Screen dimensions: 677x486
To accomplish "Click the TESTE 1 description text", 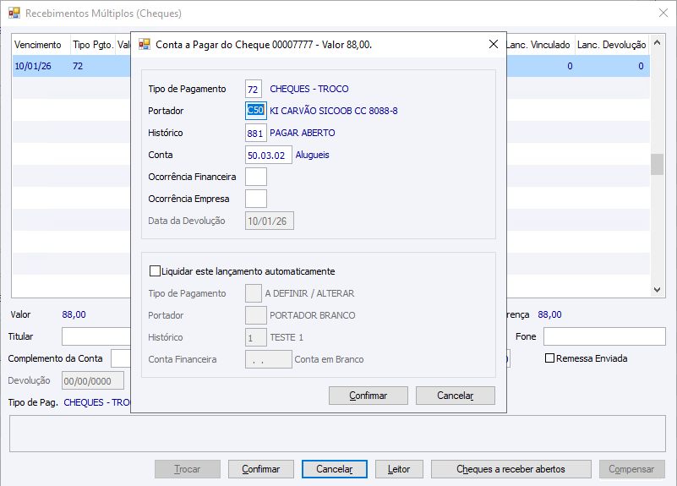I will (x=287, y=337).
